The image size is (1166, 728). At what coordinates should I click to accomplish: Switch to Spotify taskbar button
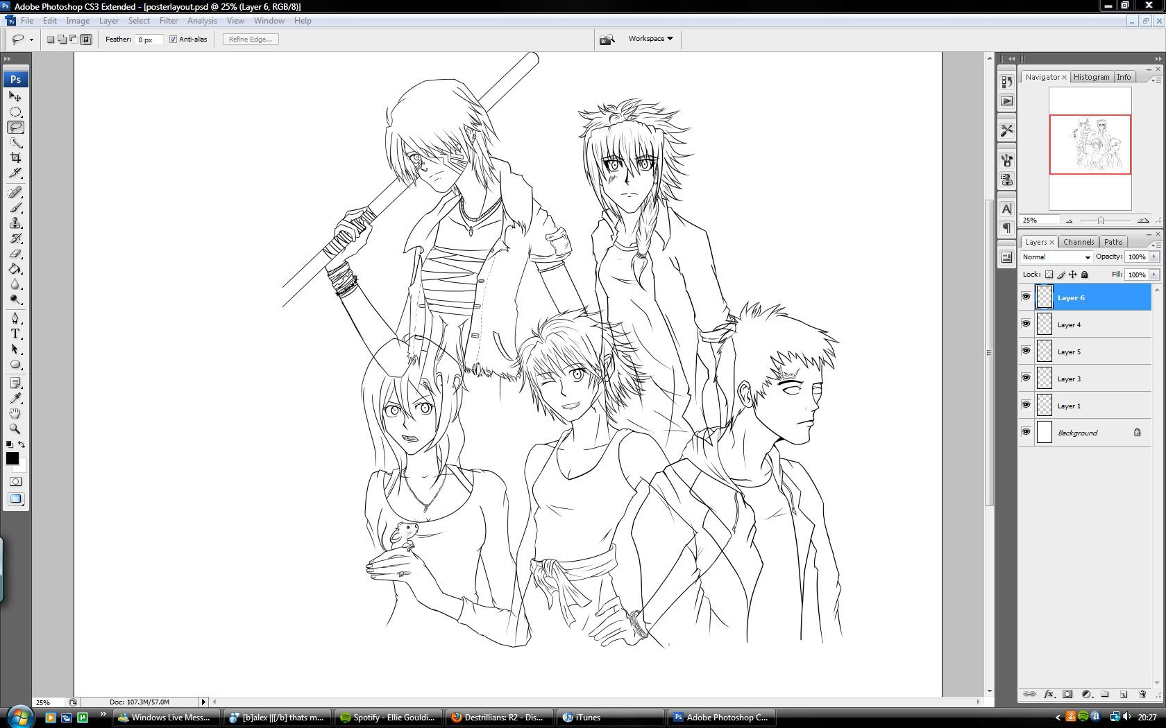[x=388, y=718]
